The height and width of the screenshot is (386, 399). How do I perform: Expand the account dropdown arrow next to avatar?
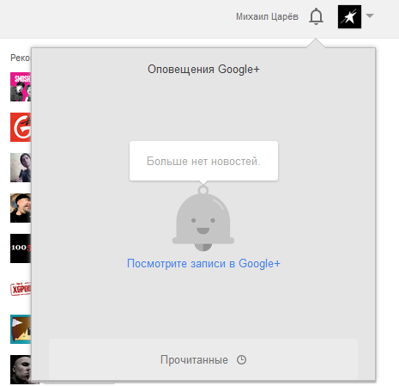click(370, 15)
